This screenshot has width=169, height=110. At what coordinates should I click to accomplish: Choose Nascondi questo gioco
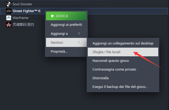tap(123, 61)
